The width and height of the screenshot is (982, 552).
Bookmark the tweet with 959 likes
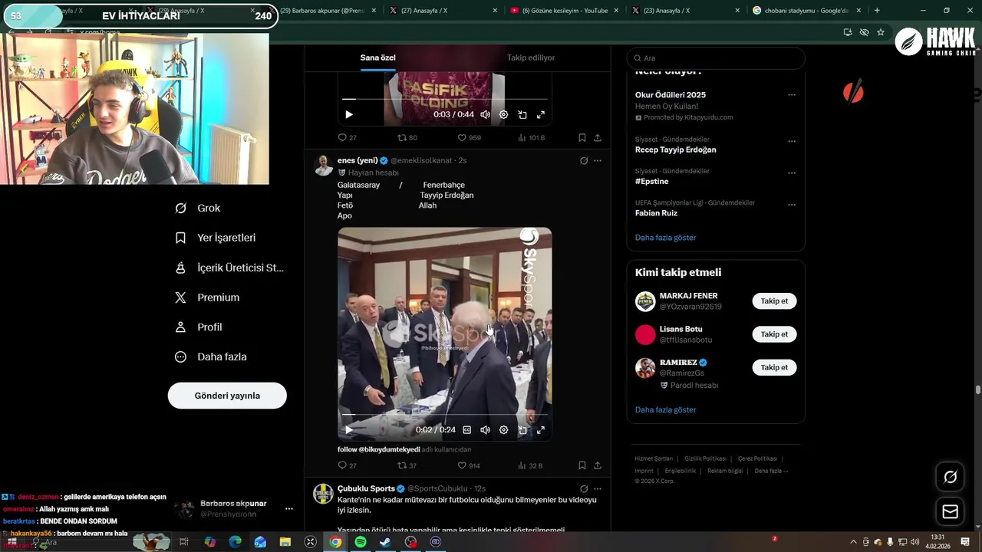(582, 138)
